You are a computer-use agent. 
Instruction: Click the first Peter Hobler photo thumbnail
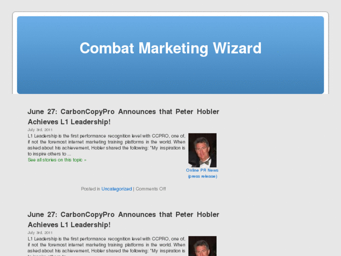point(202,150)
